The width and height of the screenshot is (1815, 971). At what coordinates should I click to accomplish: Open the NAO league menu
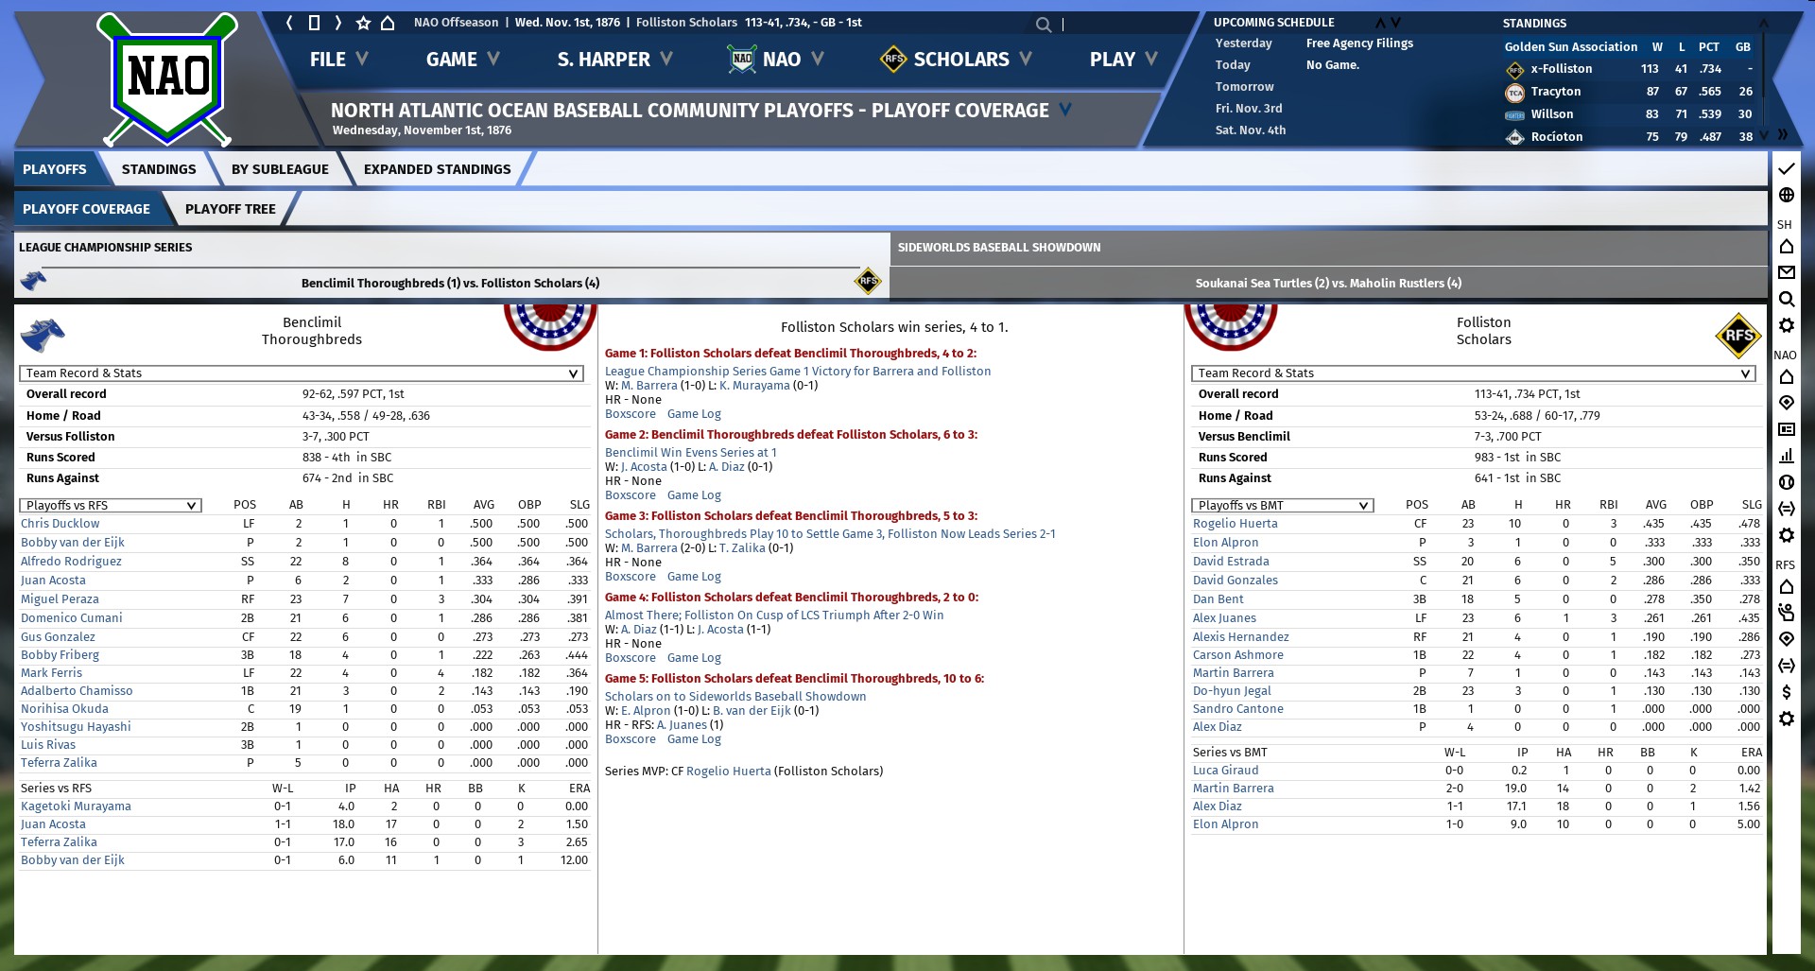[x=776, y=60]
